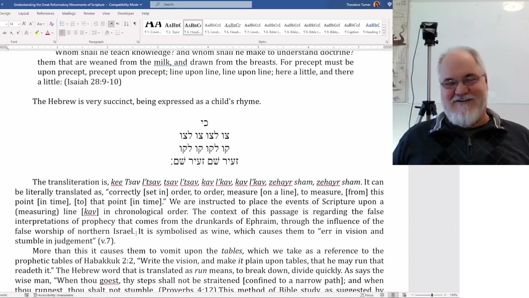Toggle left-to-right text direction
This screenshot has width=529, height=298.
(x=111, y=24)
